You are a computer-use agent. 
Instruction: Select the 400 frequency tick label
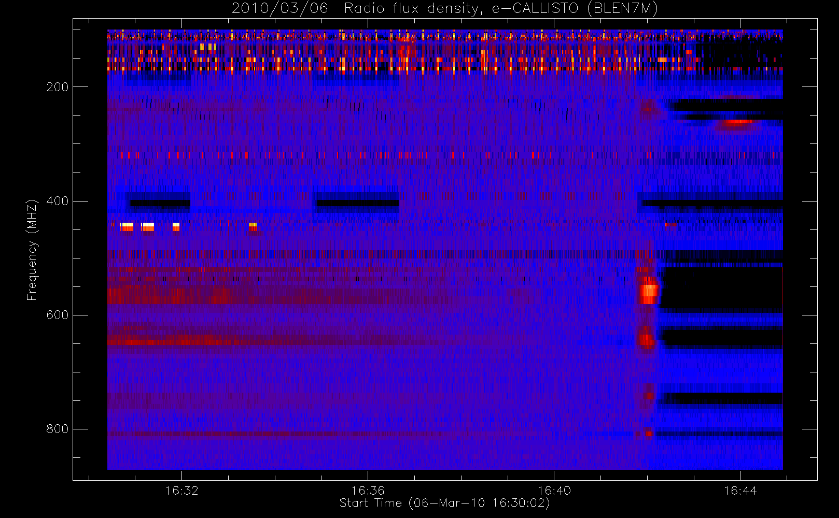click(58, 201)
